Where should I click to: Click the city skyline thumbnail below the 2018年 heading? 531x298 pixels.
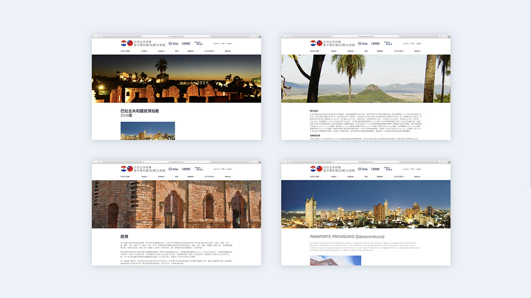coord(147,131)
